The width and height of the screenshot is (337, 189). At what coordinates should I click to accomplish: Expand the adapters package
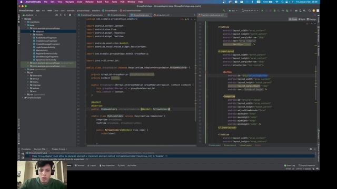click(x=31, y=31)
